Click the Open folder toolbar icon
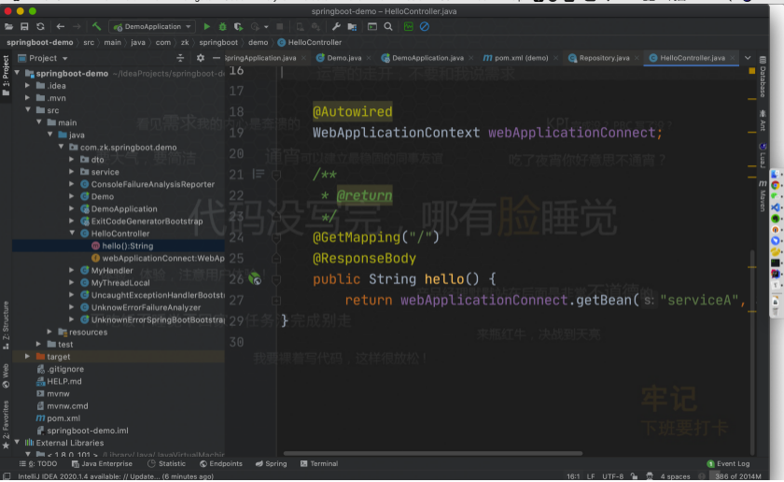The height and width of the screenshot is (482, 784). [9, 26]
